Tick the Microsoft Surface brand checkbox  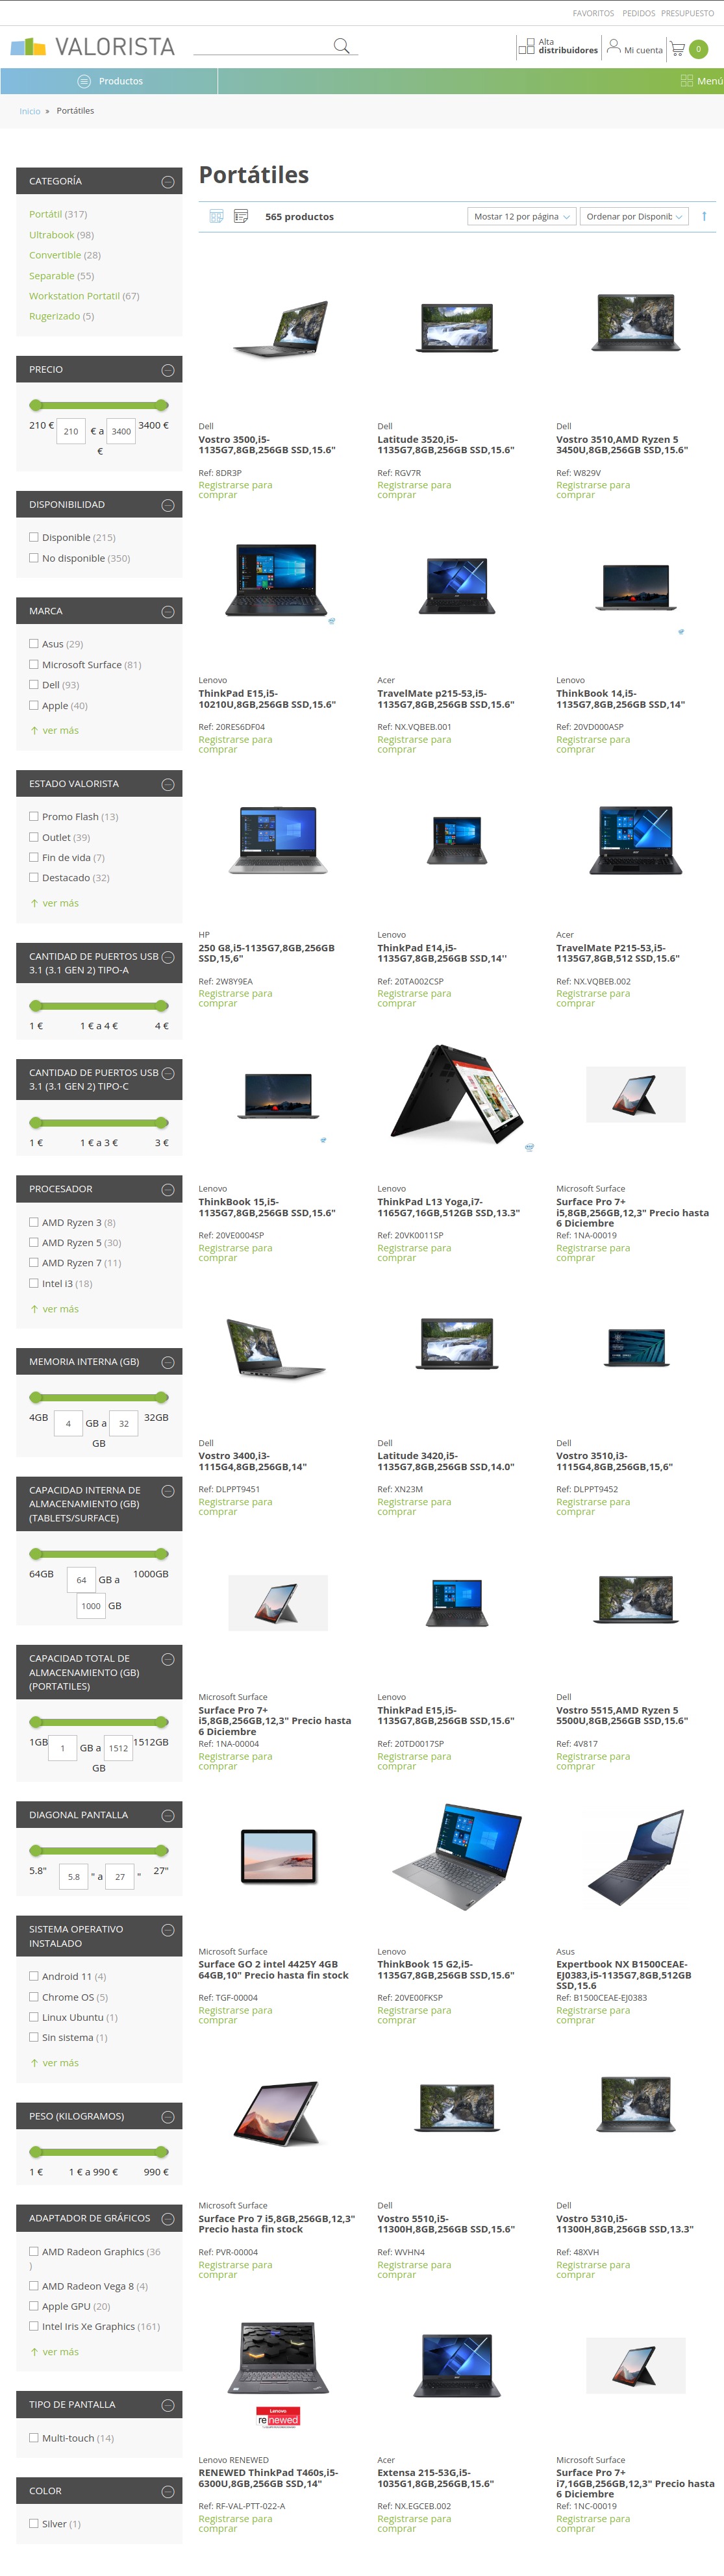34,664
